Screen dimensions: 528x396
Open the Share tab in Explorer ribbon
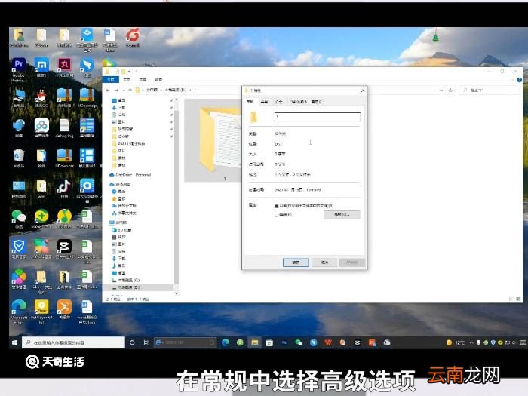tap(143, 79)
